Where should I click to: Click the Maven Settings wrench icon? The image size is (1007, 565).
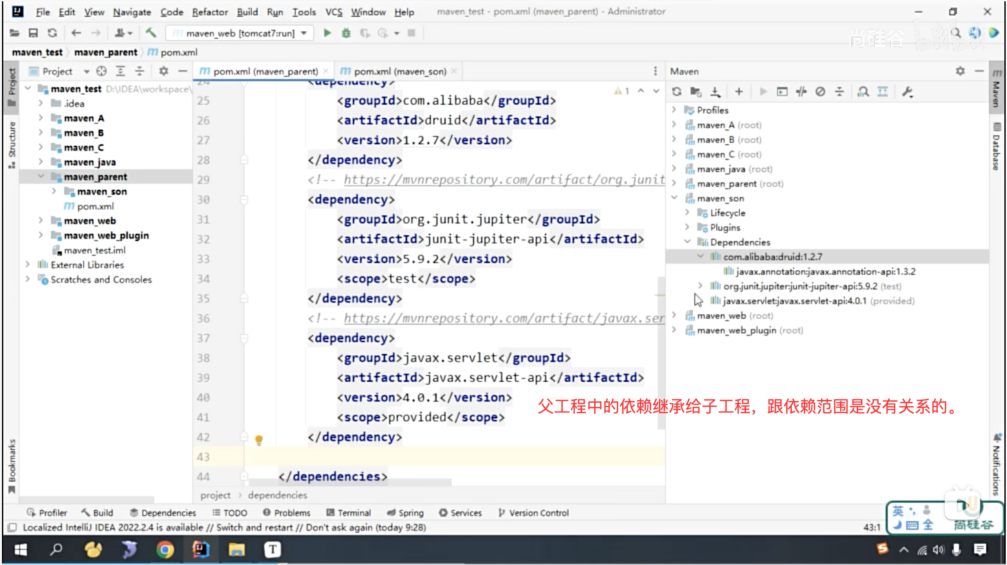[x=907, y=92]
